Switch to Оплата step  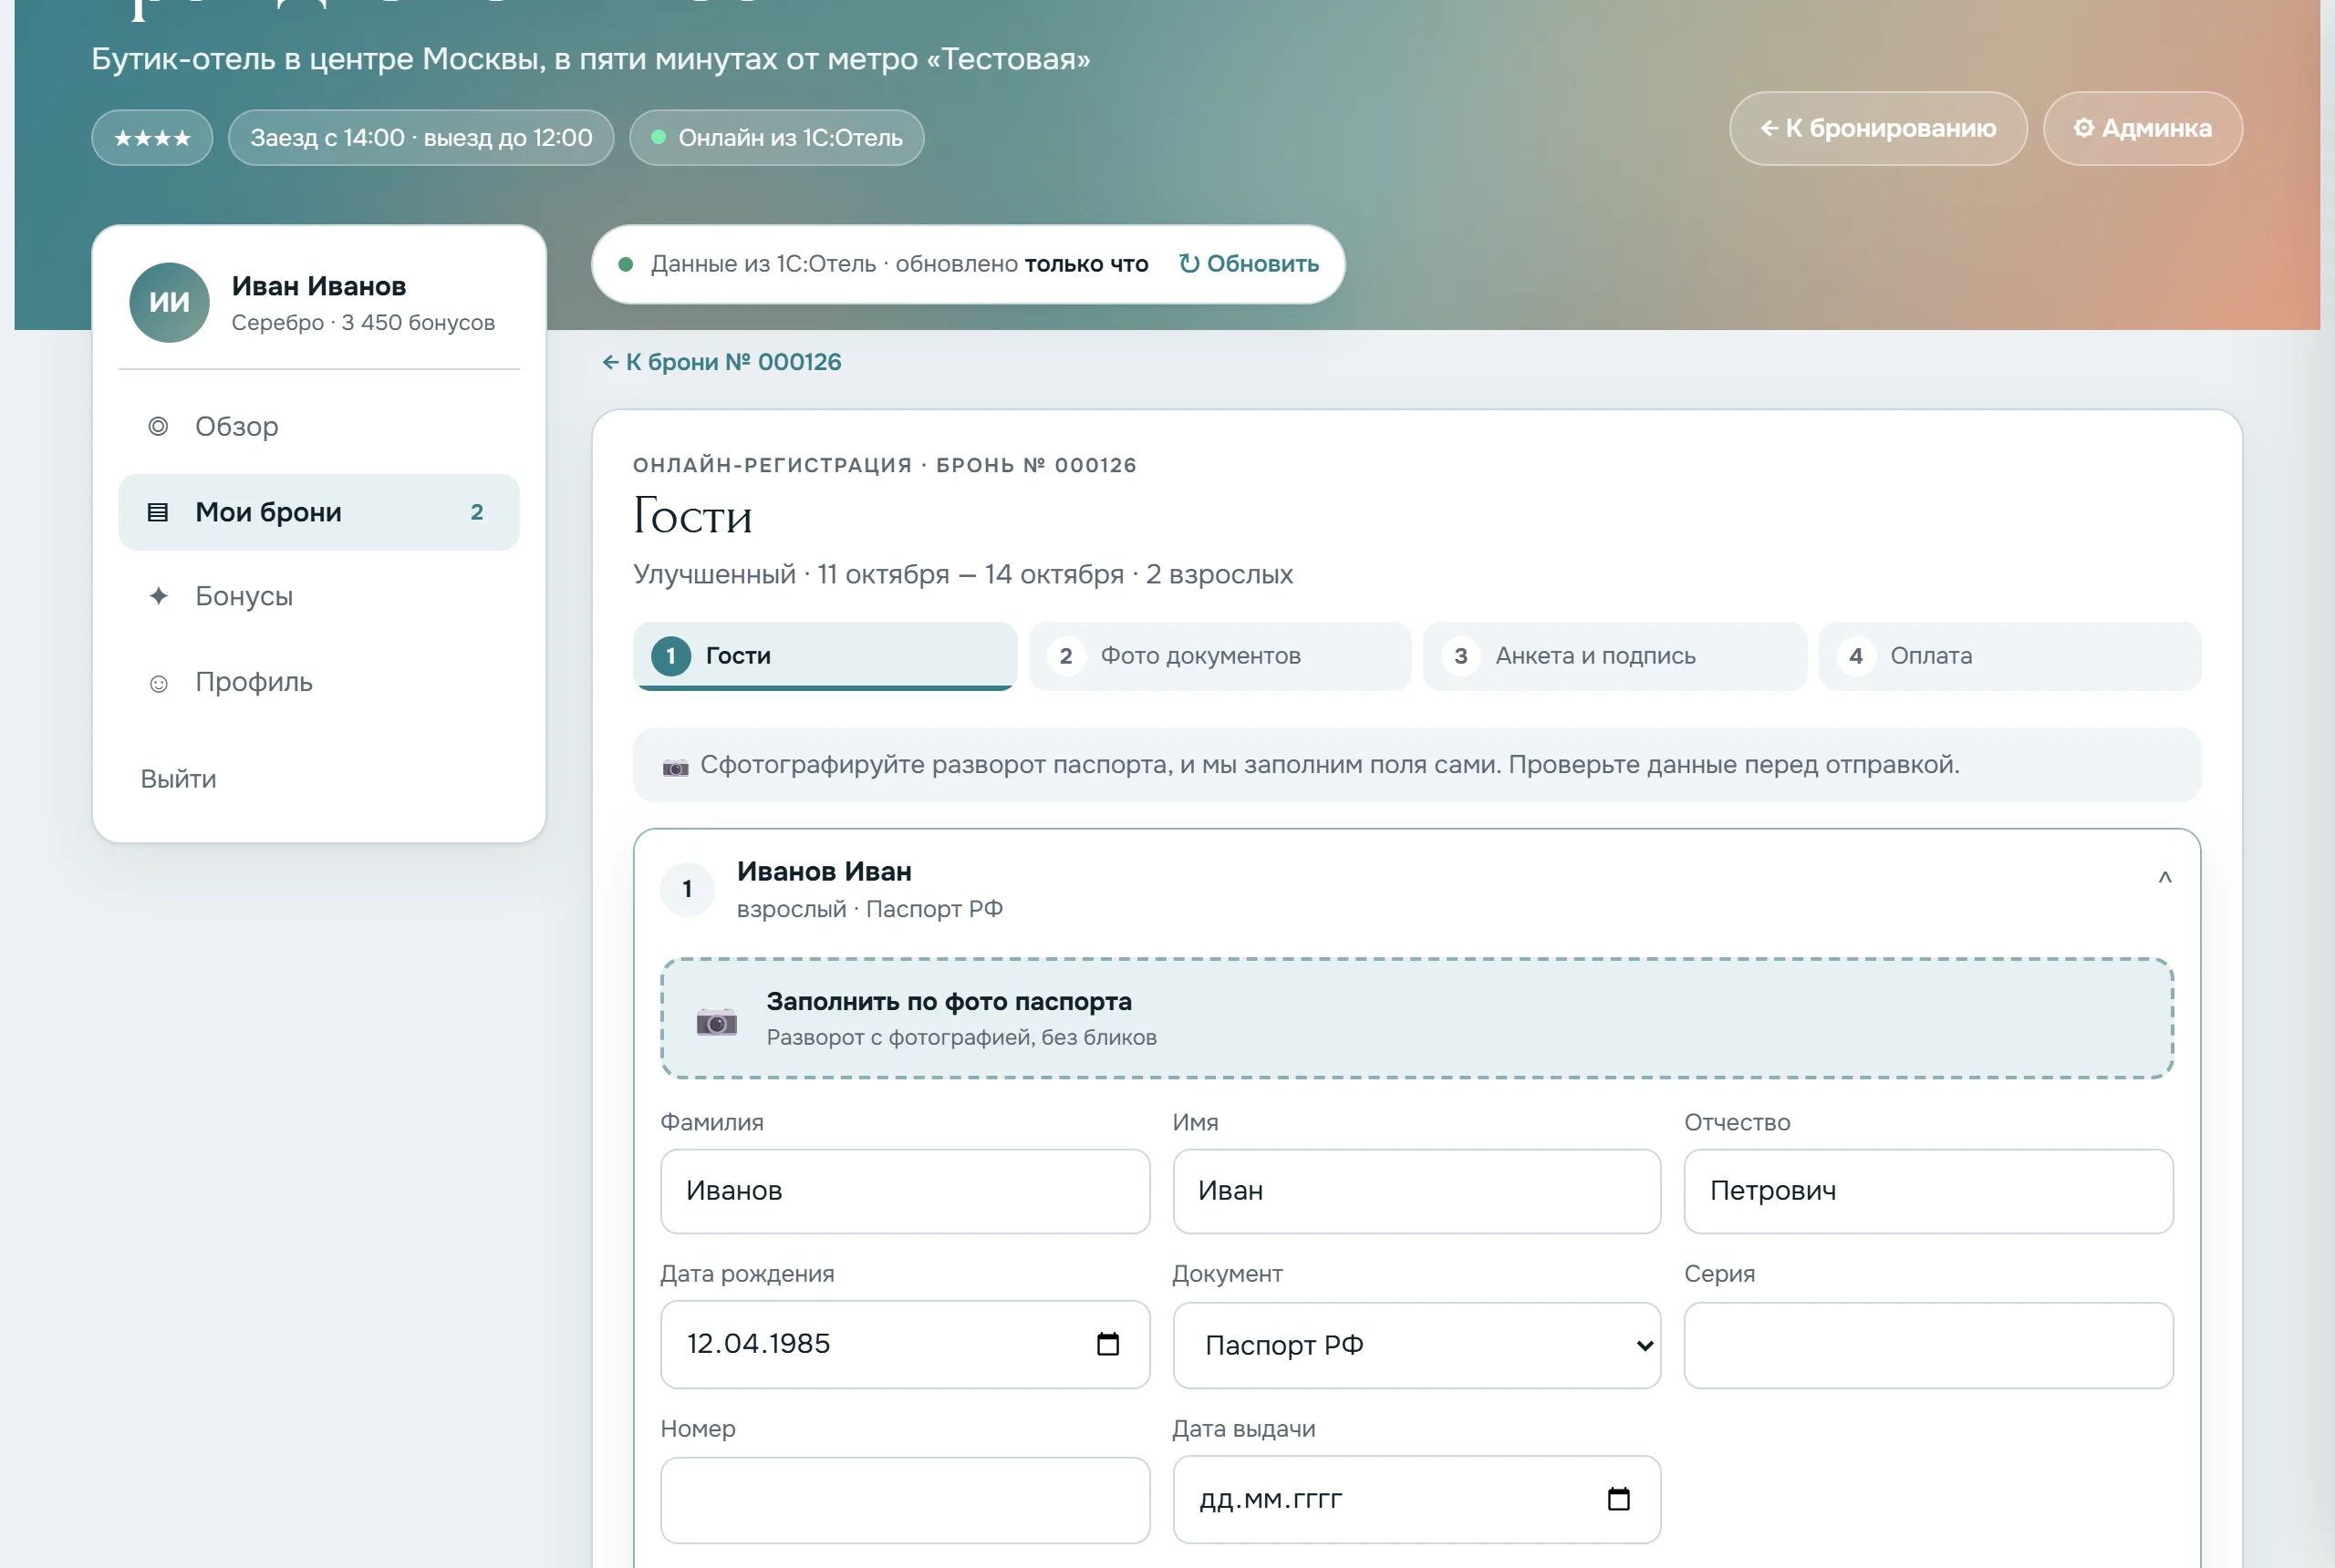(x=2010, y=656)
